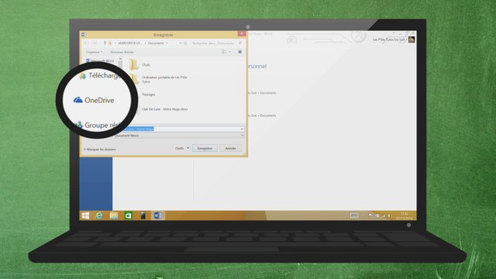Select Microsoft Word in navigation pane
The height and width of the screenshot is (279, 496).
pyautogui.click(x=100, y=60)
